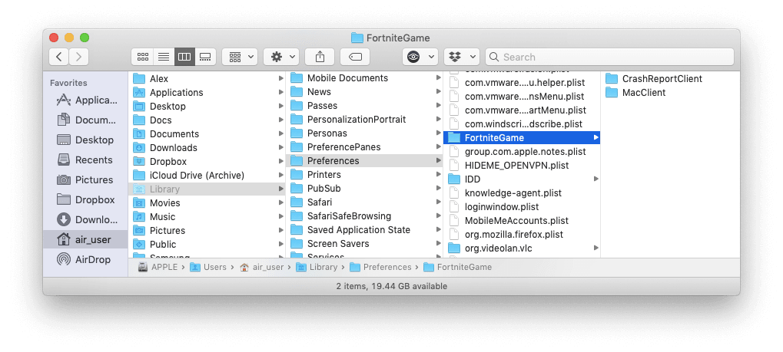Open Downloads in the sidebar
The width and height of the screenshot is (783, 352).
(x=85, y=220)
